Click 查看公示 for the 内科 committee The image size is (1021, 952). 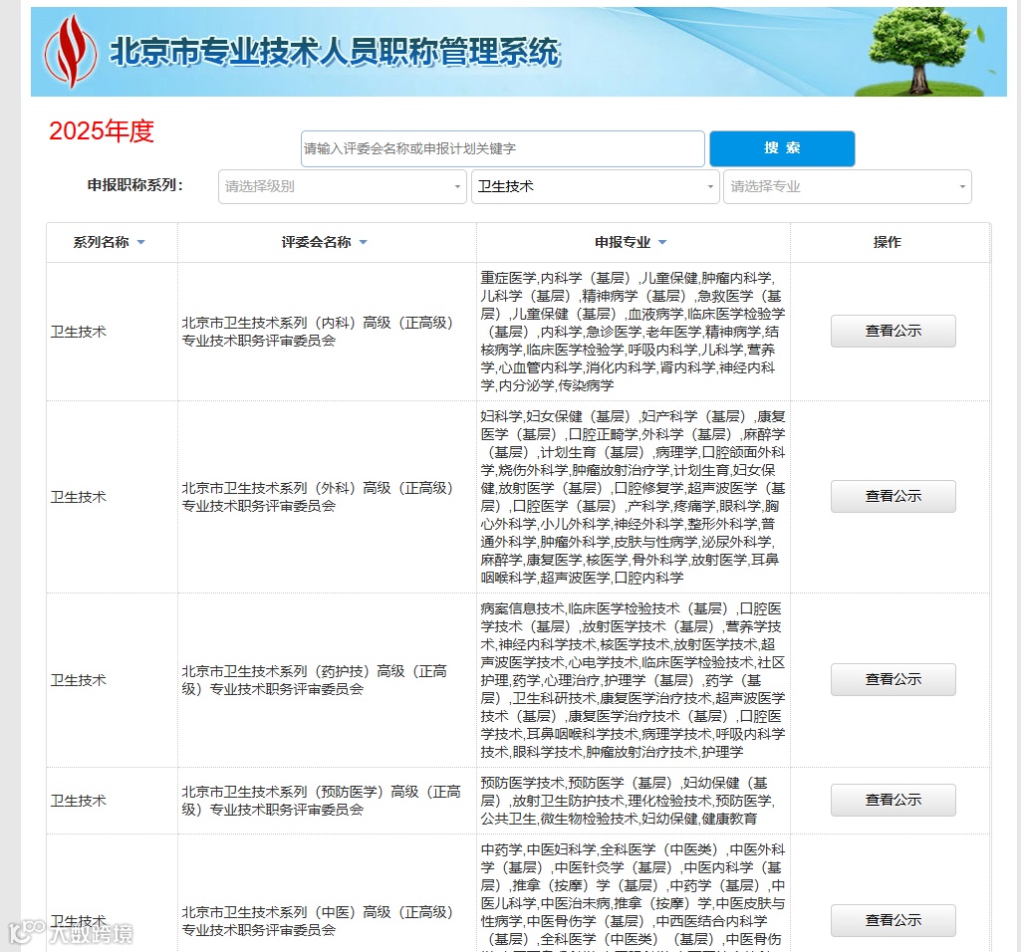[893, 331]
